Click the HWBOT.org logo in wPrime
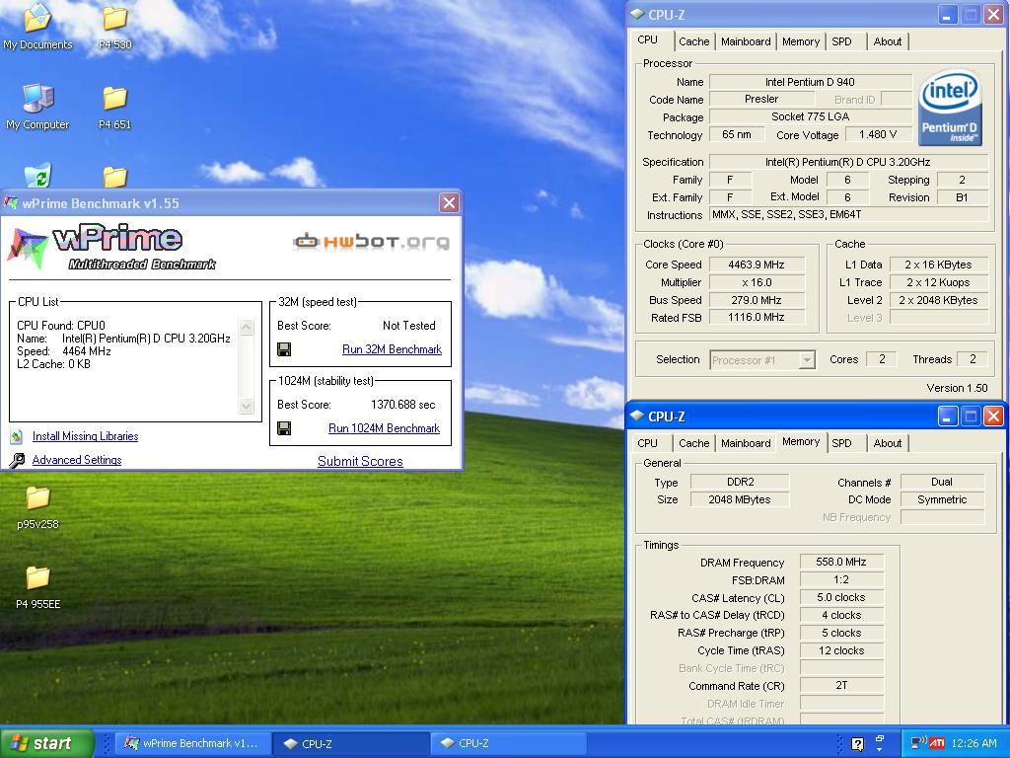This screenshot has width=1010, height=758. pos(371,242)
